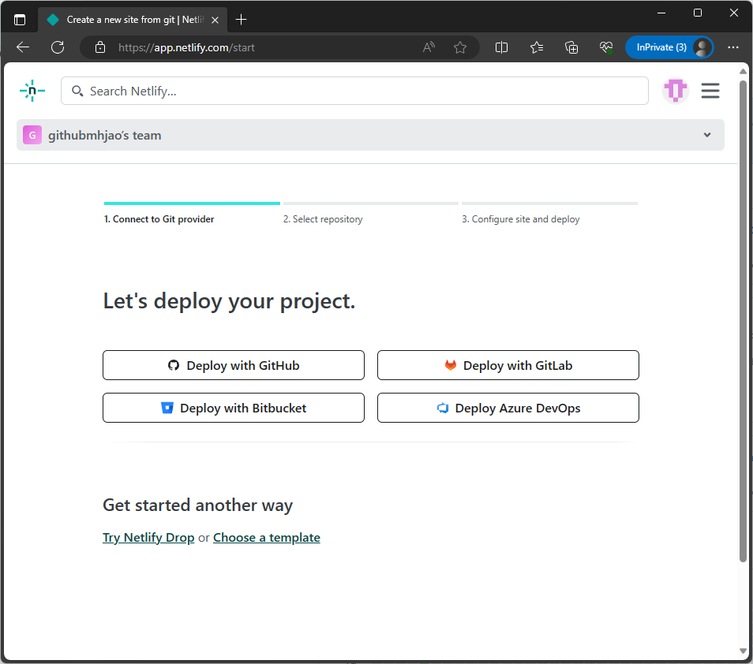Minimize the browser window
Viewport: 753px width, 664px height.
(x=661, y=13)
